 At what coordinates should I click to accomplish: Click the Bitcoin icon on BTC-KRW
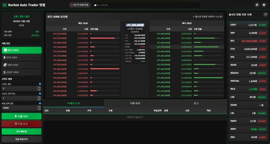pos(5,50)
